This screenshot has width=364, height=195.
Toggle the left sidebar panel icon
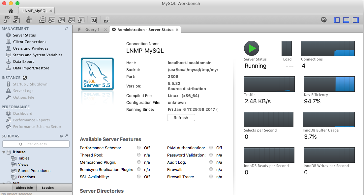(337, 20)
